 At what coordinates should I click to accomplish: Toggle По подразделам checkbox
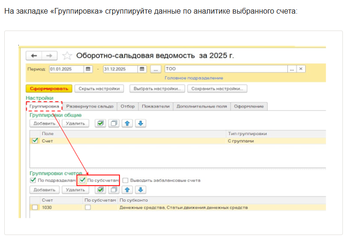[x=33, y=180]
